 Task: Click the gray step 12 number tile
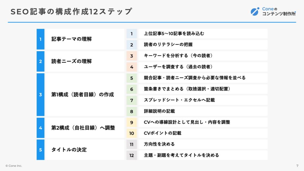pyautogui.click(x=132, y=155)
